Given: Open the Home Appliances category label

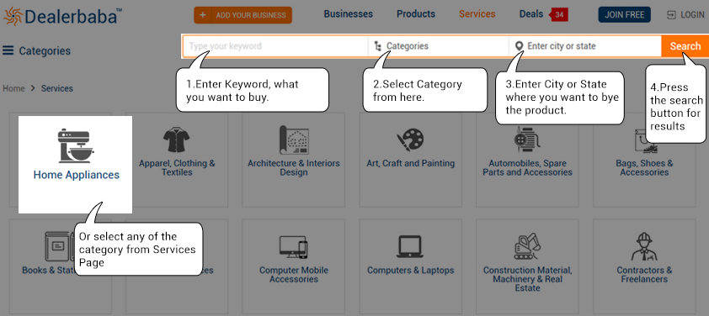Looking at the screenshot, I should 77,175.
